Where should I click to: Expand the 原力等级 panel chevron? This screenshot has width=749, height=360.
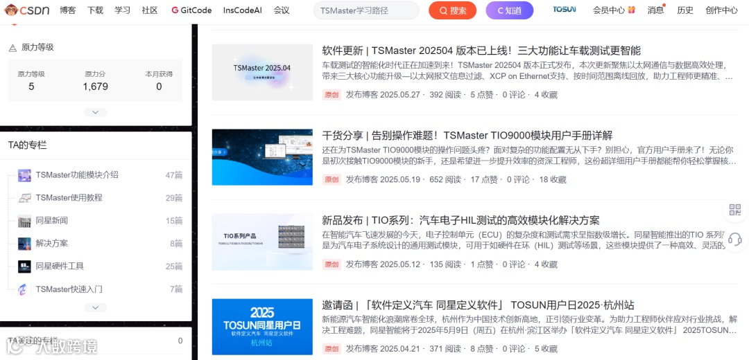[95, 113]
